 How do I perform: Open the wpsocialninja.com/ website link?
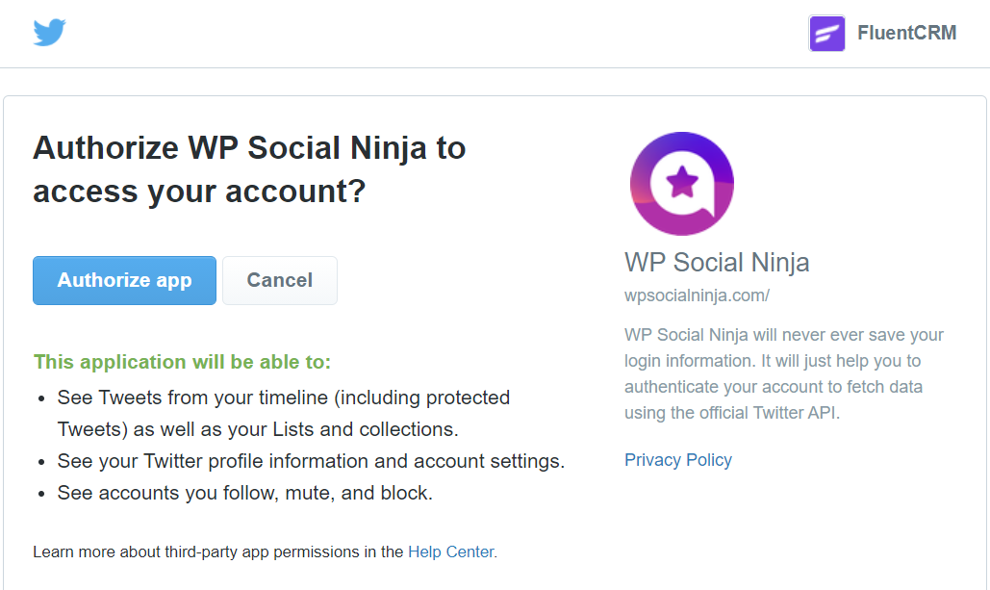coord(697,295)
